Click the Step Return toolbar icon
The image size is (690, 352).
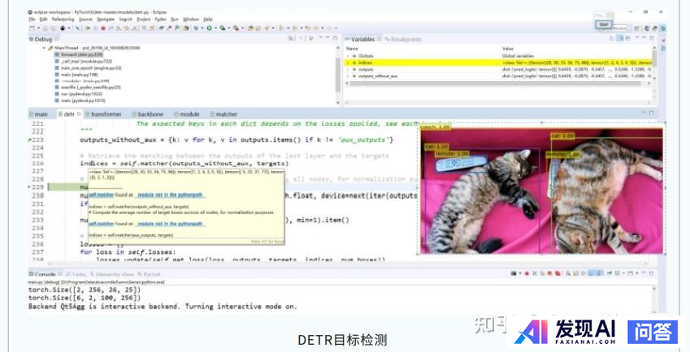134,28
